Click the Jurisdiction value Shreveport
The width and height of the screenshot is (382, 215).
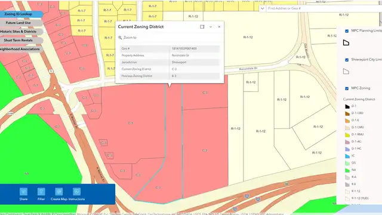click(x=179, y=62)
